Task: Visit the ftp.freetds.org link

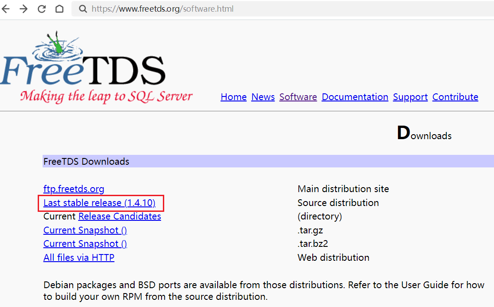Action: (x=74, y=189)
